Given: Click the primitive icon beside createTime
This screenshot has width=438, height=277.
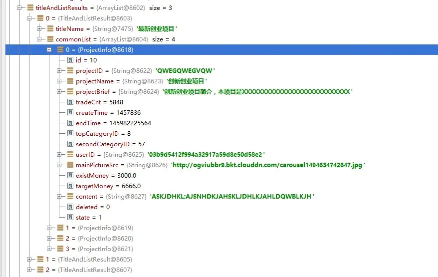Looking at the screenshot, I should (x=70, y=113).
